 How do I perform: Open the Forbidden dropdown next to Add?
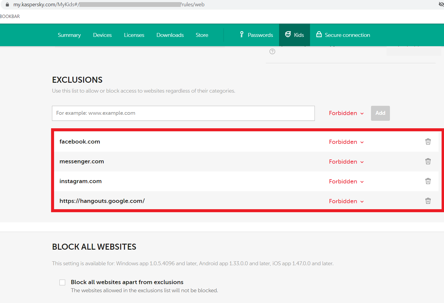coord(346,113)
